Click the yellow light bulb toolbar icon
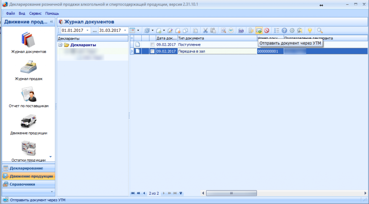The image size is (369, 204). [309, 31]
